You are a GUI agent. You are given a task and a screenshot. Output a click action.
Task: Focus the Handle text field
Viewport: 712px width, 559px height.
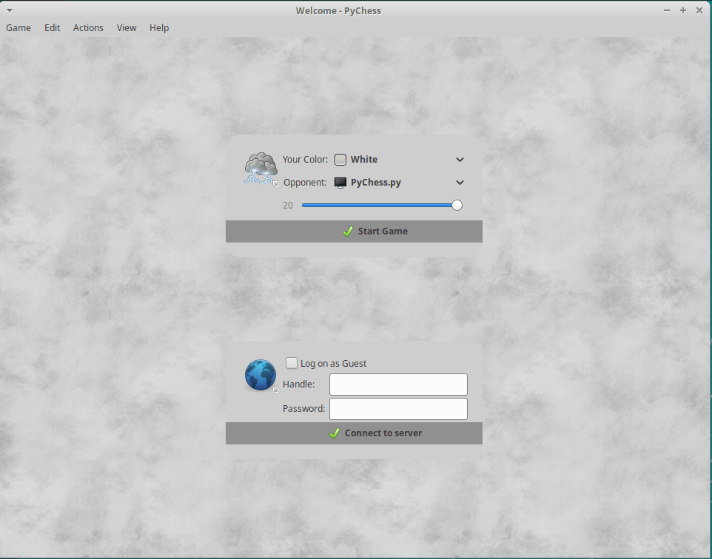tap(398, 384)
